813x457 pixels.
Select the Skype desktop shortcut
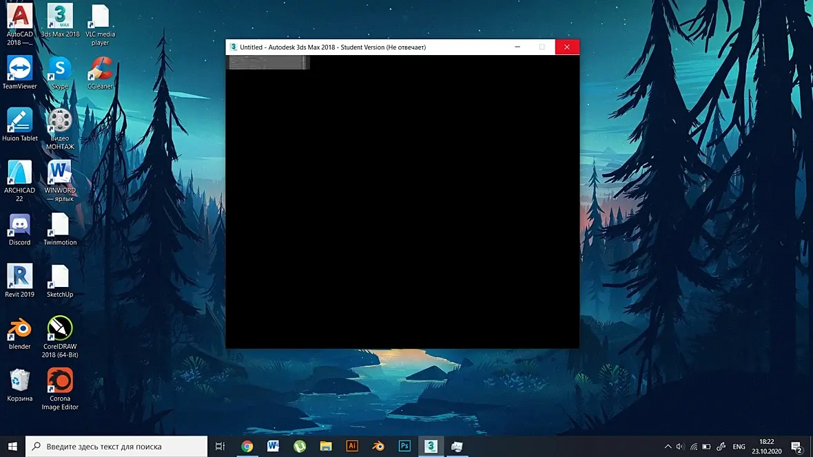coord(60,72)
